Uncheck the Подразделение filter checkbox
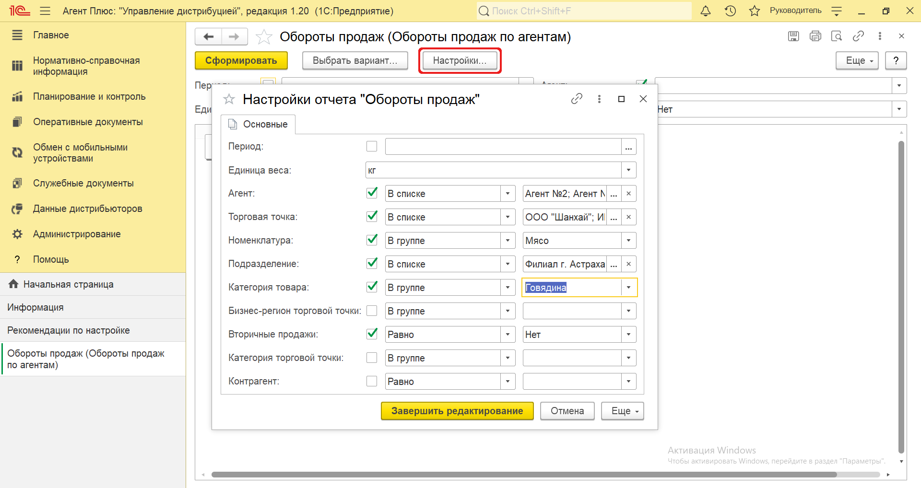 point(372,264)
